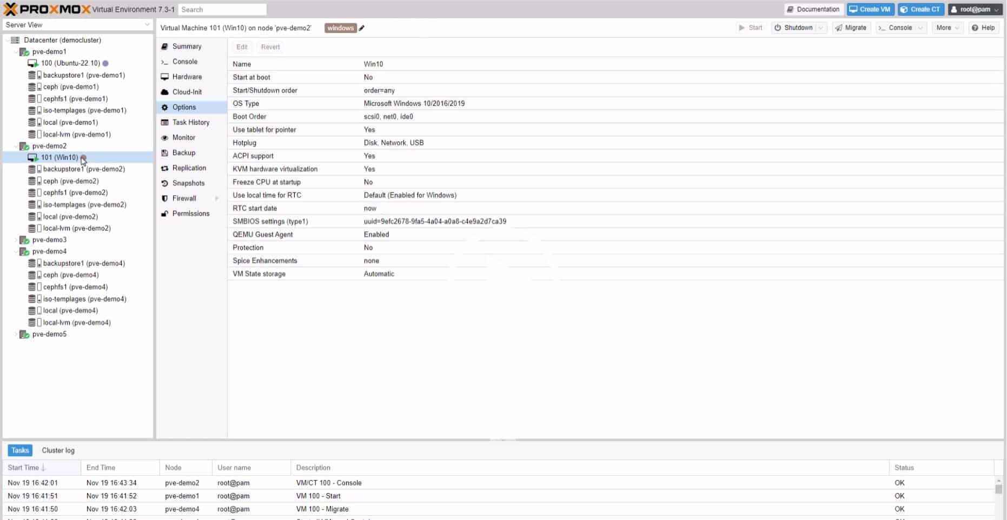The height and width of the screenshot is (520, 1007).
Task: Open the Backup section
Action: click(191, 153)
